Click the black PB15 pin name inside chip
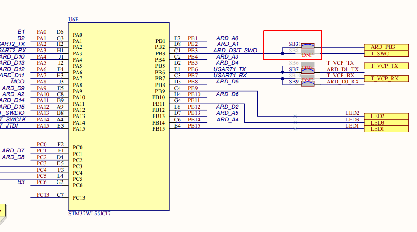 point(159,129)
